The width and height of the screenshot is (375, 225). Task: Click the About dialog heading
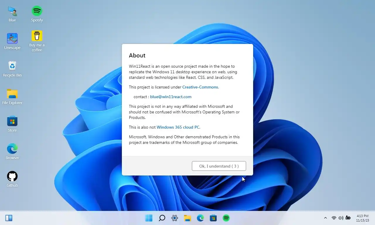click(x=137, y=55)
